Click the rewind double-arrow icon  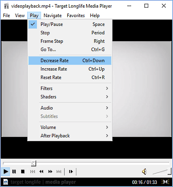[x=41, y=172]
